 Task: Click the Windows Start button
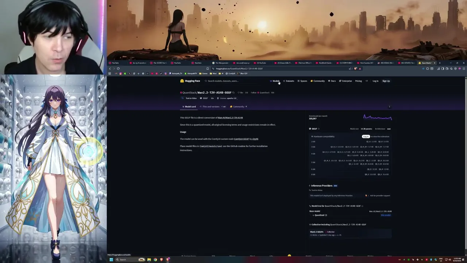(111, 260)
